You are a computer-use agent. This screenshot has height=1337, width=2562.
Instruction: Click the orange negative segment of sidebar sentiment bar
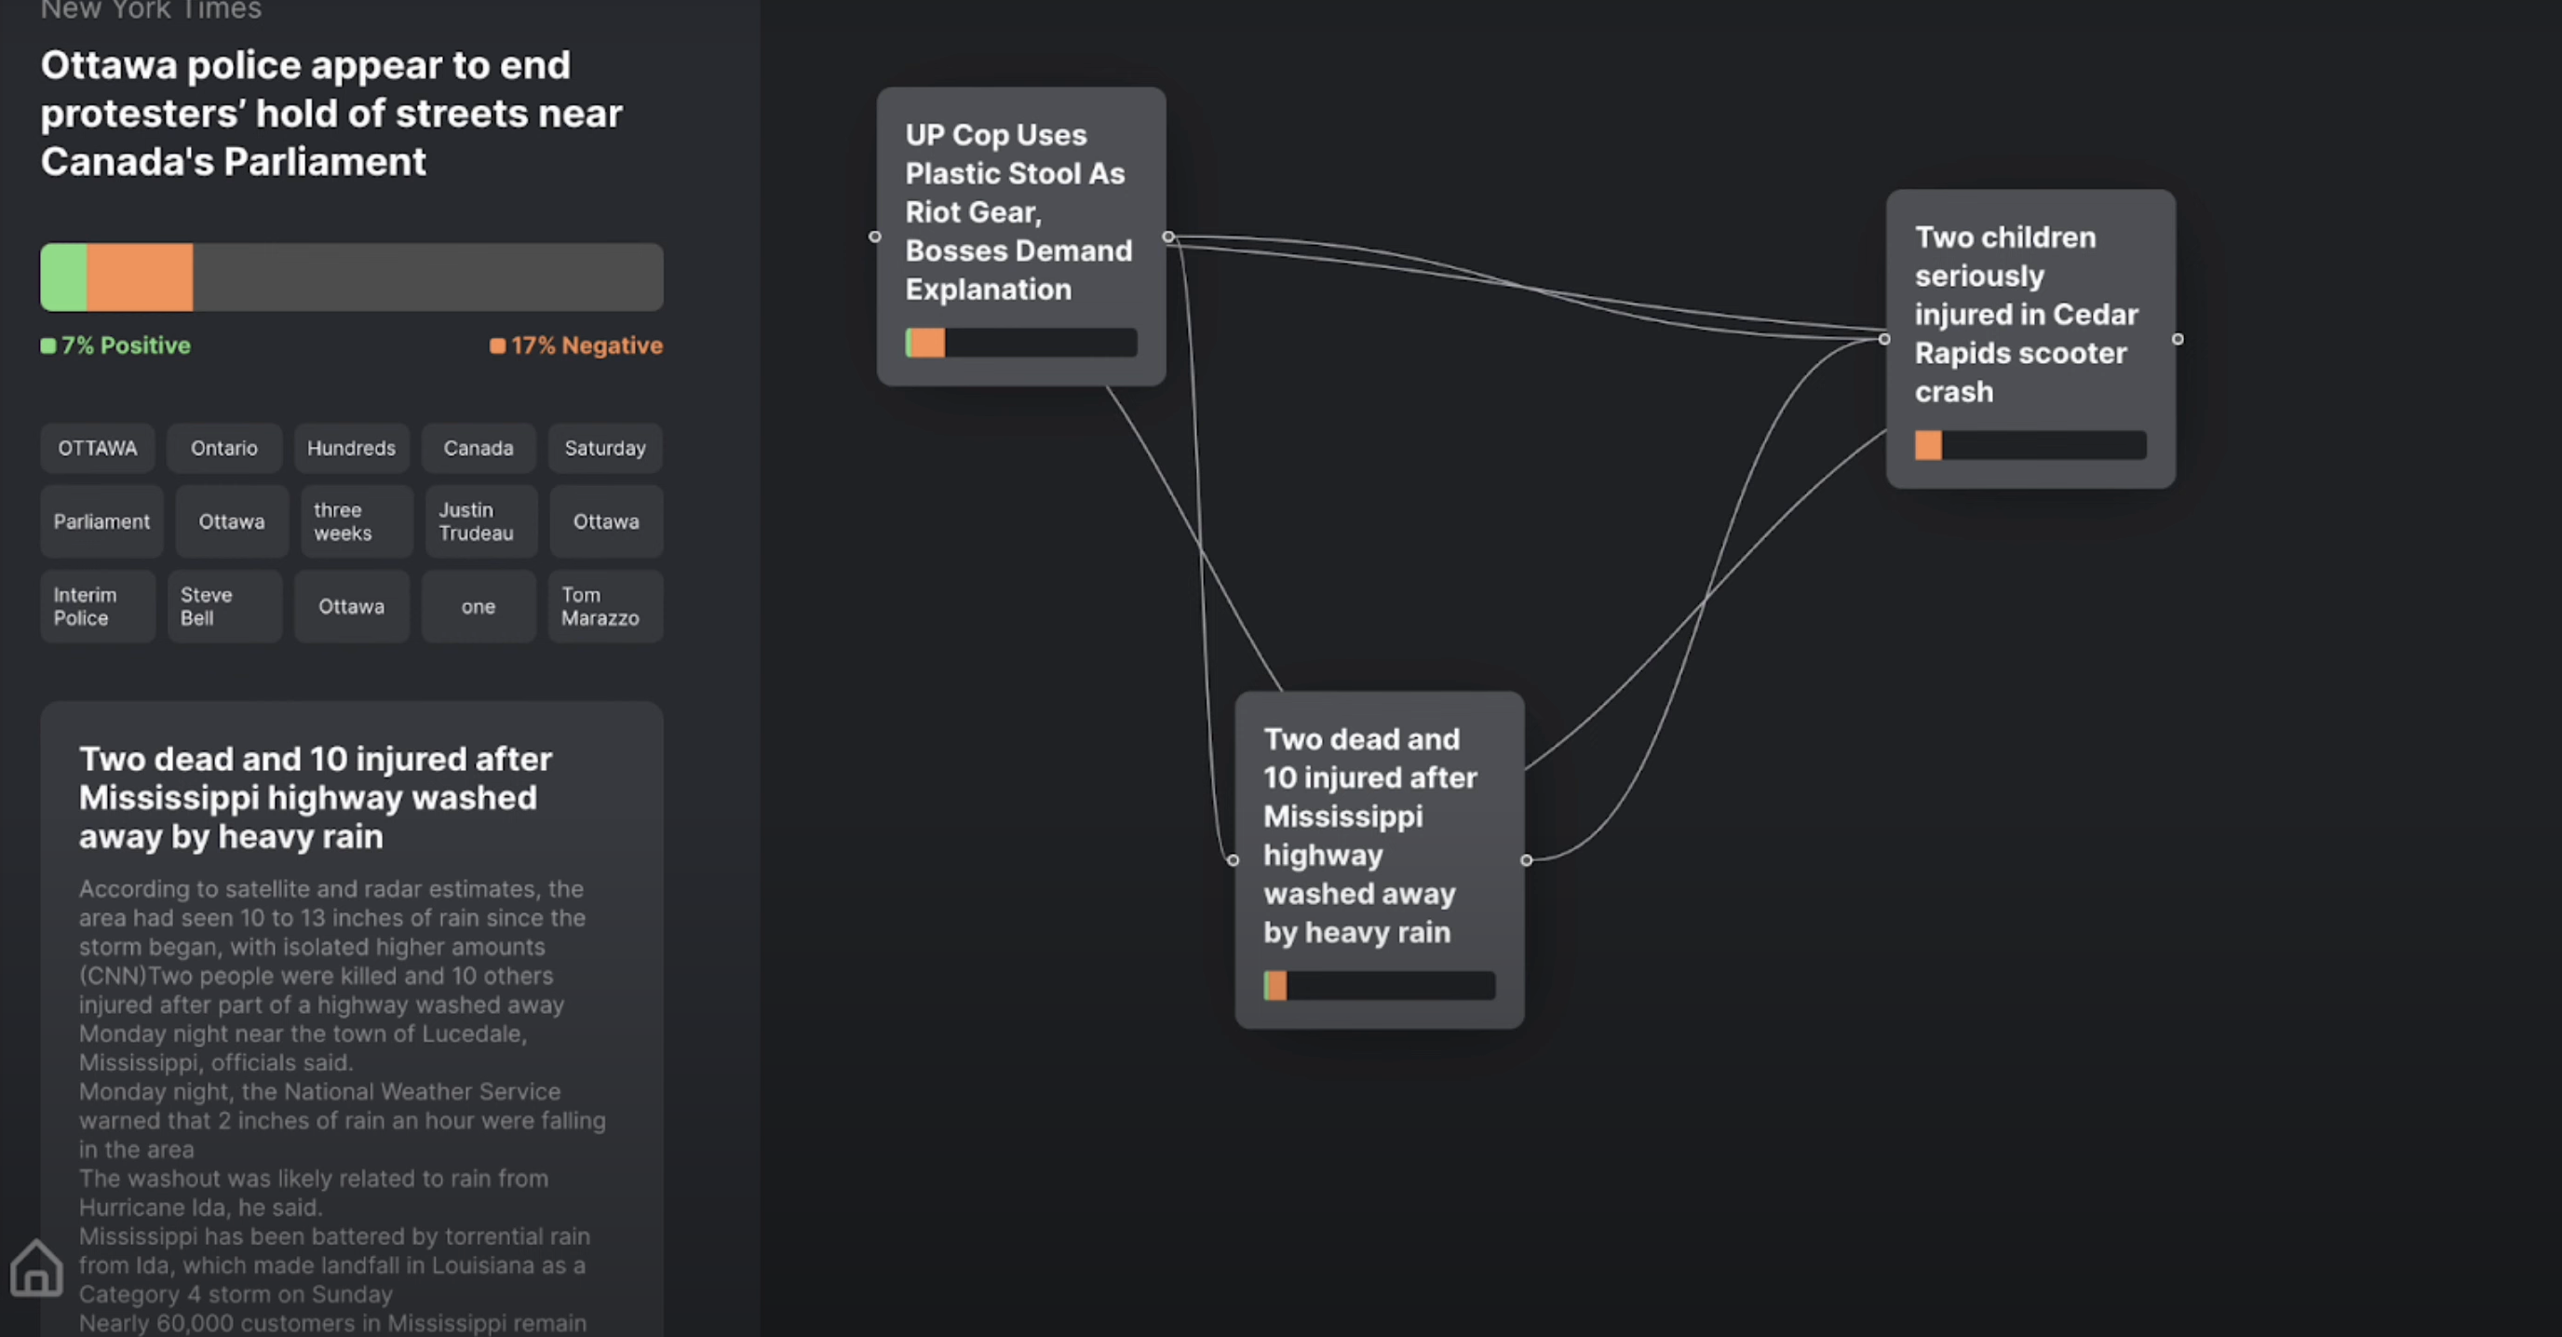coord(141,277)
